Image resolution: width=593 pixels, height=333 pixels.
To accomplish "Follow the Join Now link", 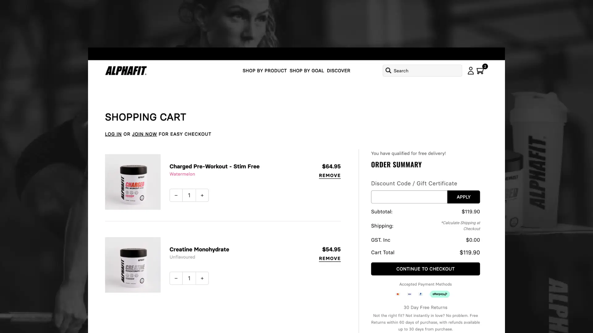I will tap(144, 134).
